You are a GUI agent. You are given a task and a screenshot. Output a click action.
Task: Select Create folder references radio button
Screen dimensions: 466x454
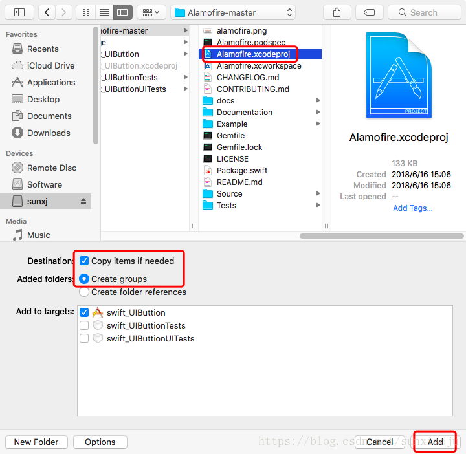84,292
